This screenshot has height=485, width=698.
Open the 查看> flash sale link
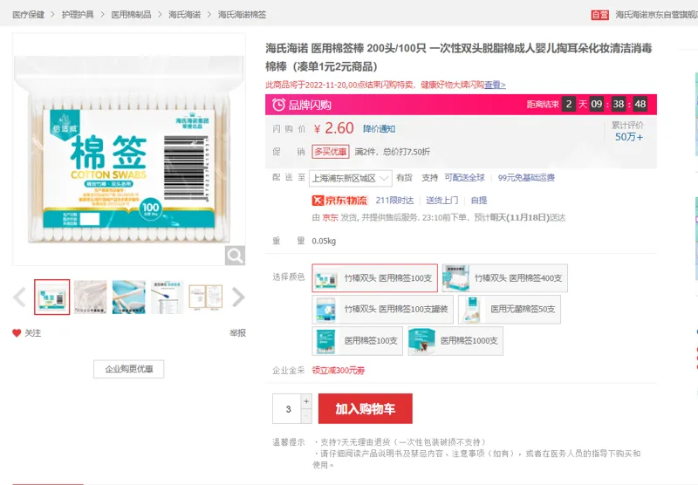[x=495, y=85]
